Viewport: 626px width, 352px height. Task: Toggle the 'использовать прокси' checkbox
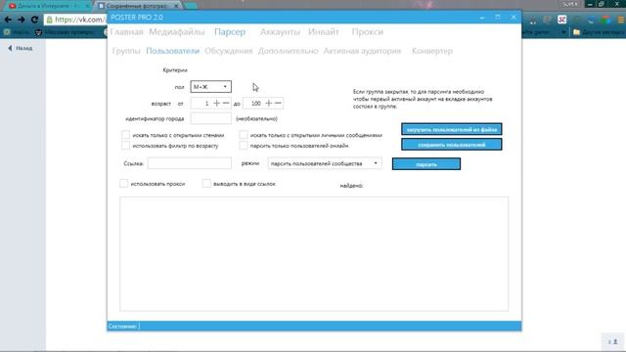click(x=124, y=184)
